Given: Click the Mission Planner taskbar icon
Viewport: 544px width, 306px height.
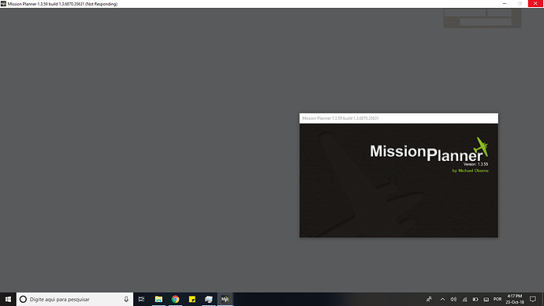Looking at the screenshot, I should point(225,299).
